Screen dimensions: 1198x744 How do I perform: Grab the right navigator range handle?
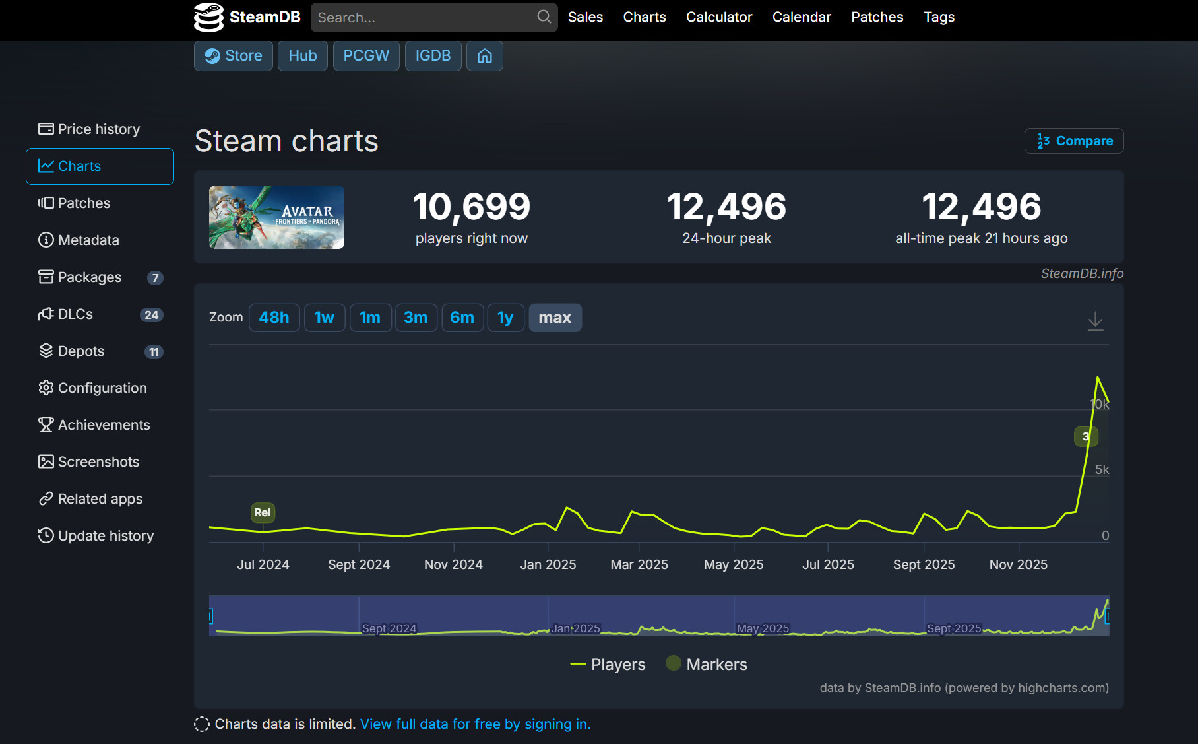(x=1108, y=617)
